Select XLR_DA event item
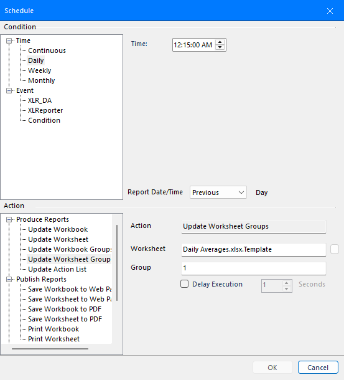The width and height of the screenshot is (344, 380). [40, 100]
